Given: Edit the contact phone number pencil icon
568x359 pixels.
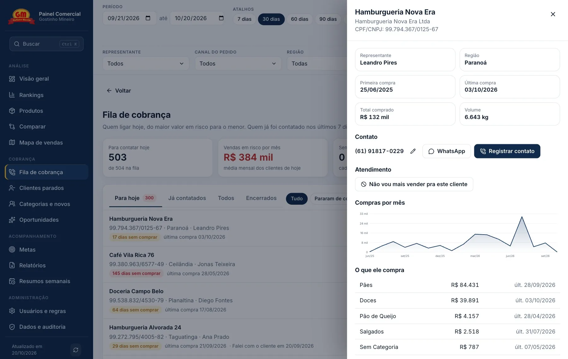Looking at the screenshot, I should [413, 151].
